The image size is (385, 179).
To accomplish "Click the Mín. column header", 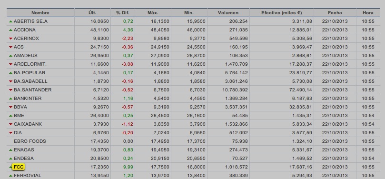I will coord(189,13).
